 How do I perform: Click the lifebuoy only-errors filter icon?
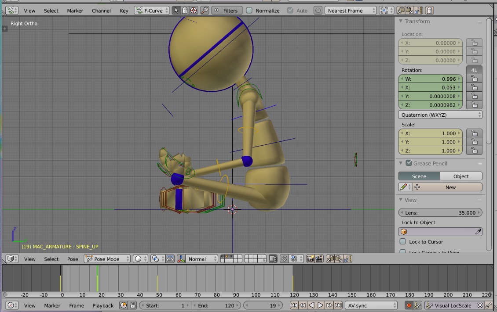pos(194,11)
